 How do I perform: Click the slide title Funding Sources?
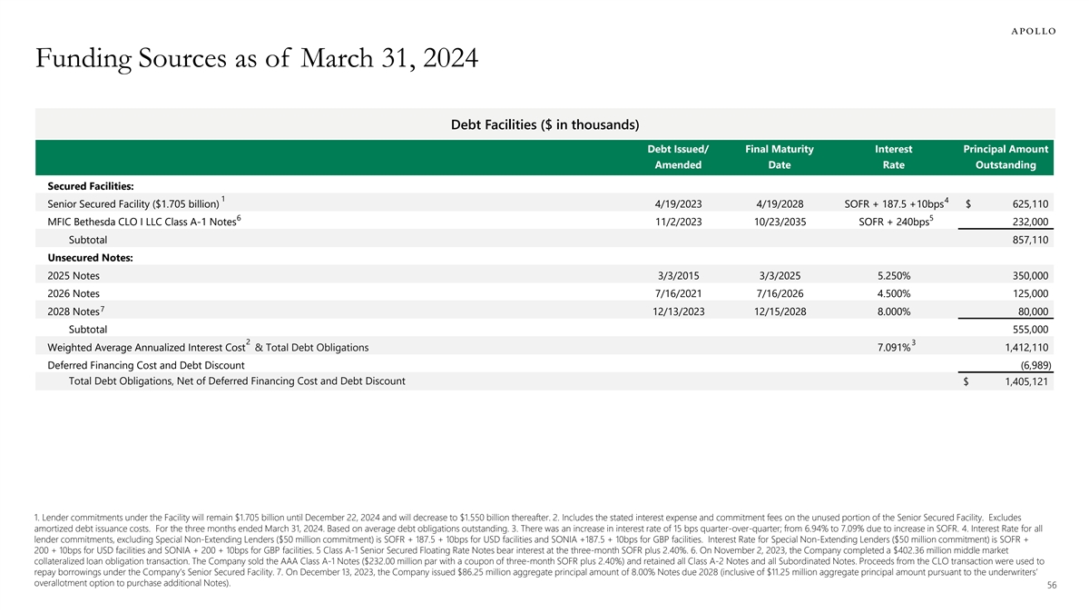pyautogui.click(x=257, y=61)
